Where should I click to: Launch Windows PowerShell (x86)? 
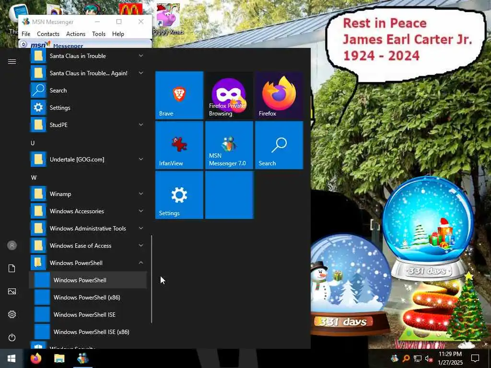point(88,297)
